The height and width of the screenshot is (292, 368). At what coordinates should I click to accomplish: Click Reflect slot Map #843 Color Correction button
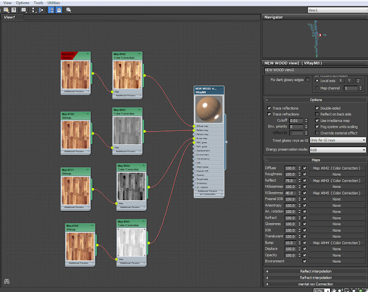[x=336, y=180]
